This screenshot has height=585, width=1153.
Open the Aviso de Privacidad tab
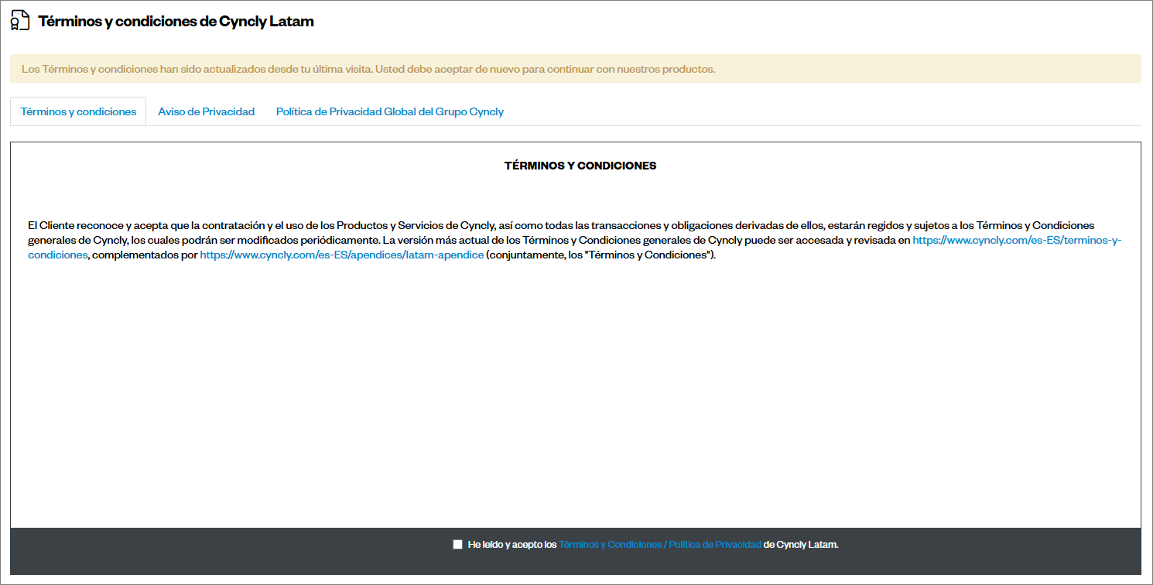coord(207,111)
